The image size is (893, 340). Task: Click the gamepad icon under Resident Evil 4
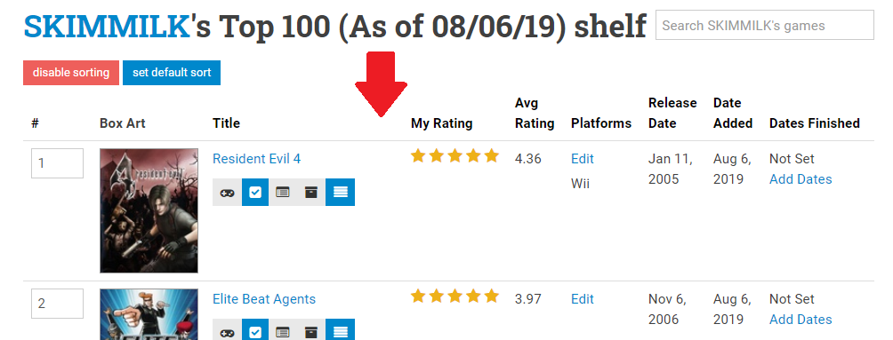[227, 192]
